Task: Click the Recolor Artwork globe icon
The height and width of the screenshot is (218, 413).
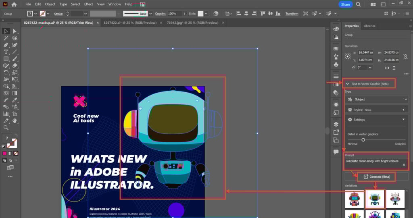Action: (216, 14)
